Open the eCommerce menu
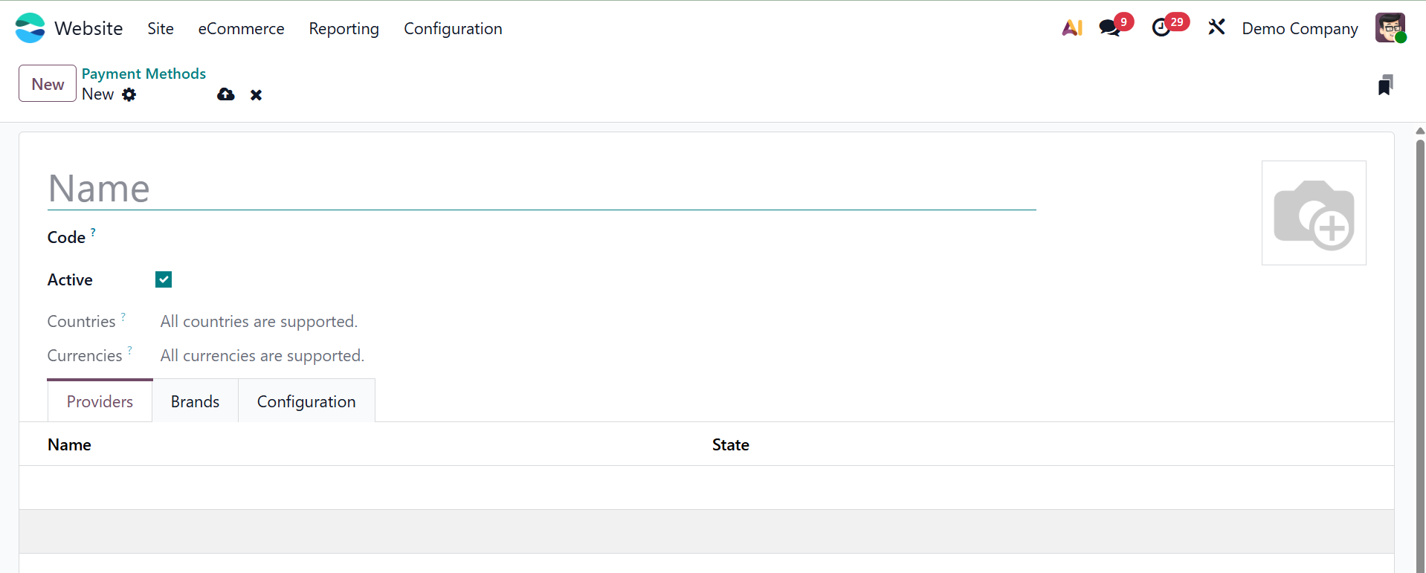 coord(241,28)
